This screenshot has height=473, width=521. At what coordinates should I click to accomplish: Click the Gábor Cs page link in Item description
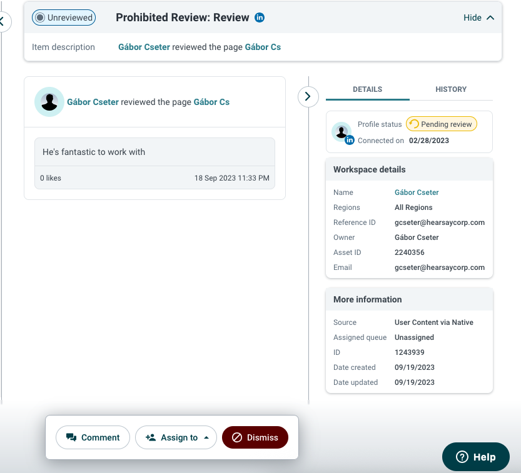click(263, 47)
